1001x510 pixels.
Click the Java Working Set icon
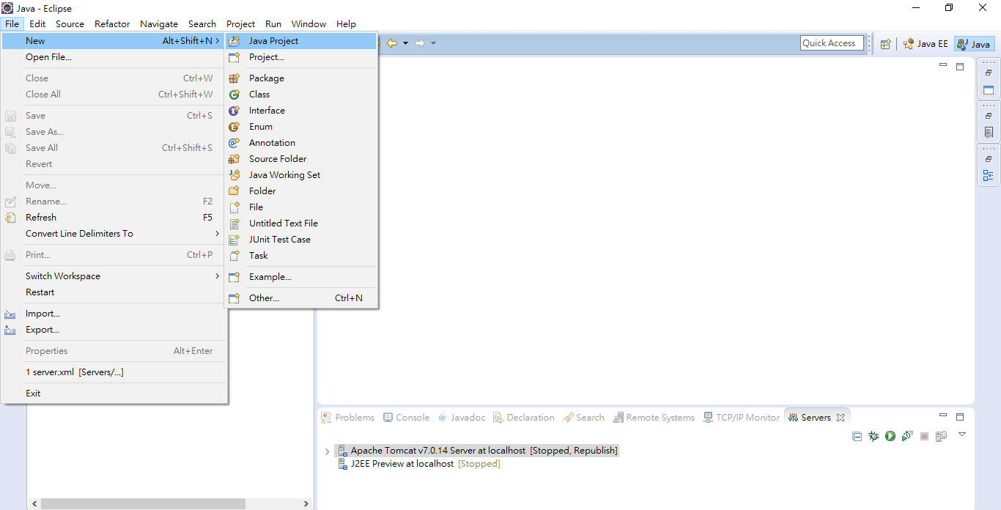click(x=234, y=175)
